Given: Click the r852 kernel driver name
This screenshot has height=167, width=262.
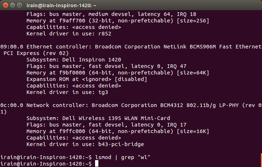Looking at the screenshot, I should (x=105, y=34).
